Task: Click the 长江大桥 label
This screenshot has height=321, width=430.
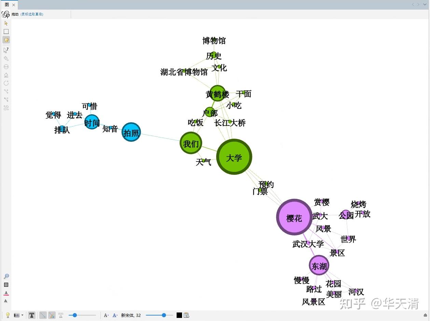Action: [x=230, y=123]
